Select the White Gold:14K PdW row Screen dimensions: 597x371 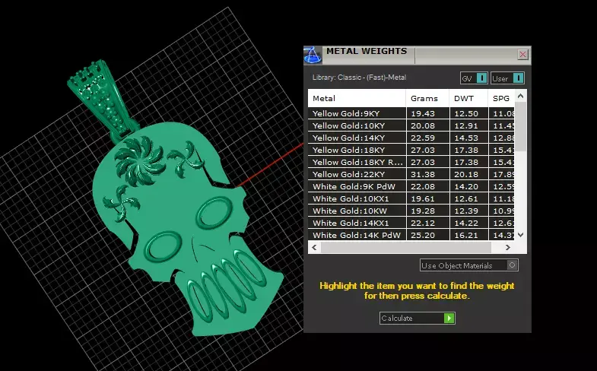[x=411, y=235]
